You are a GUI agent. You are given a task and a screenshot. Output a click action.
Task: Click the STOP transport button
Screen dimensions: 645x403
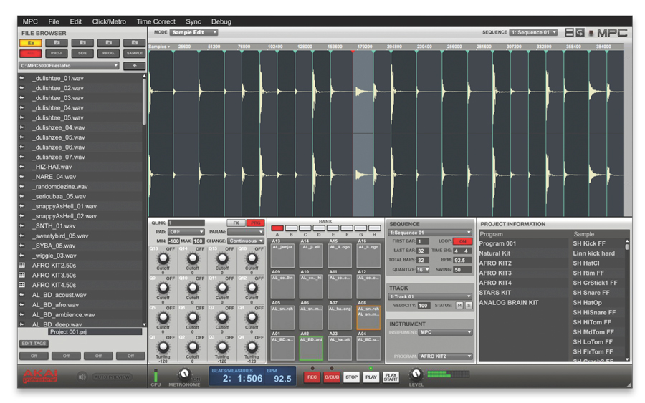point(351,377)
